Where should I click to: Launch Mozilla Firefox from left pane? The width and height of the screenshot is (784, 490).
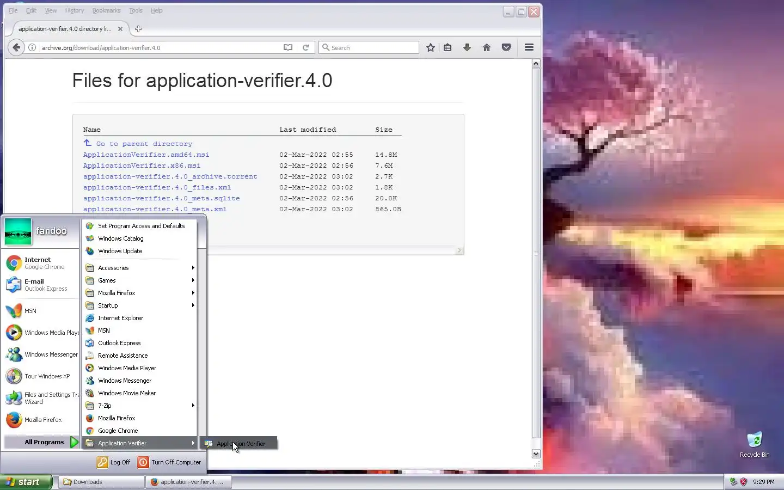point(41,420)
